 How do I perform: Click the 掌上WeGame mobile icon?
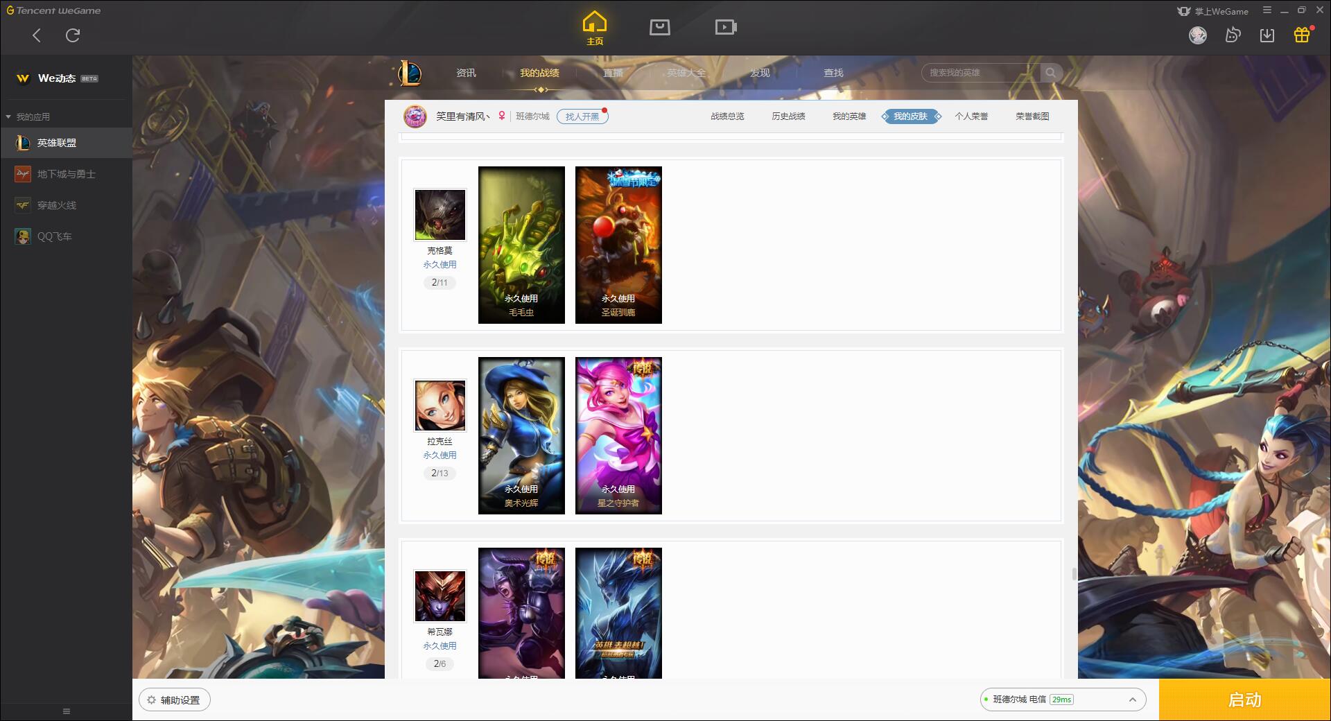[x=1212, y=11]
